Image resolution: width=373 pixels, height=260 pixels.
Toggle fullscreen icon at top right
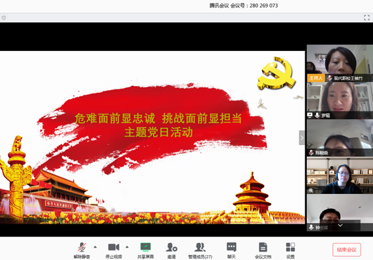coord(367,18)
